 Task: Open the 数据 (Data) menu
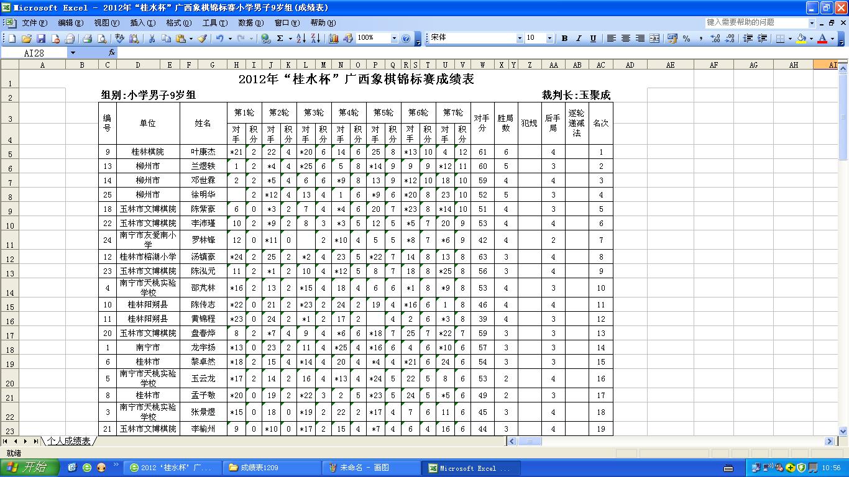tap(250, 22)
